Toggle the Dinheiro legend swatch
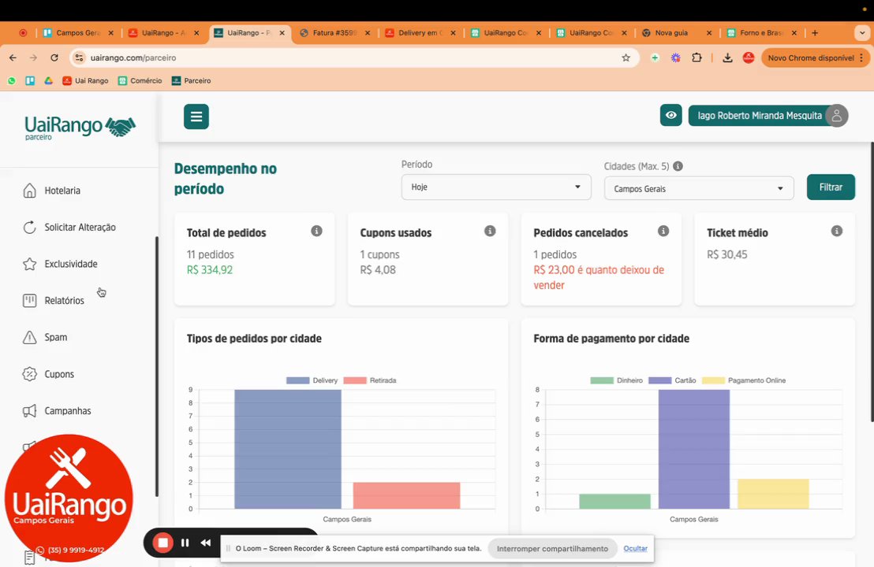 [x=601, y=380]
